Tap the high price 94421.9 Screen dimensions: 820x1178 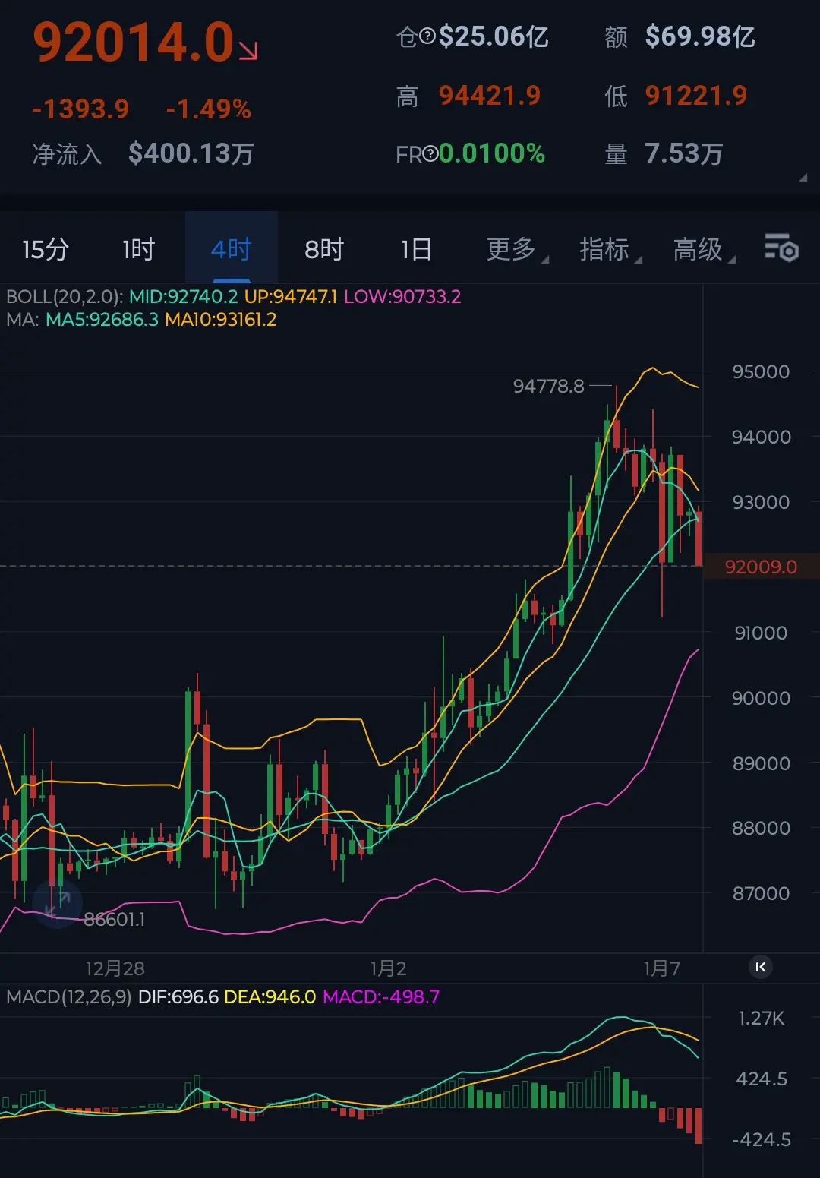point(490,96)
